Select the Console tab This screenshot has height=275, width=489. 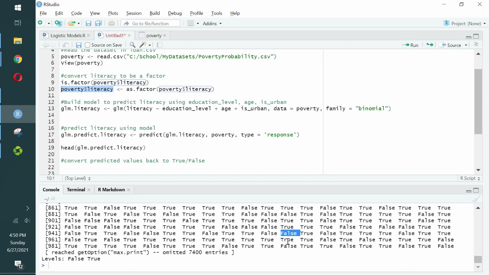tap(51, 190)
